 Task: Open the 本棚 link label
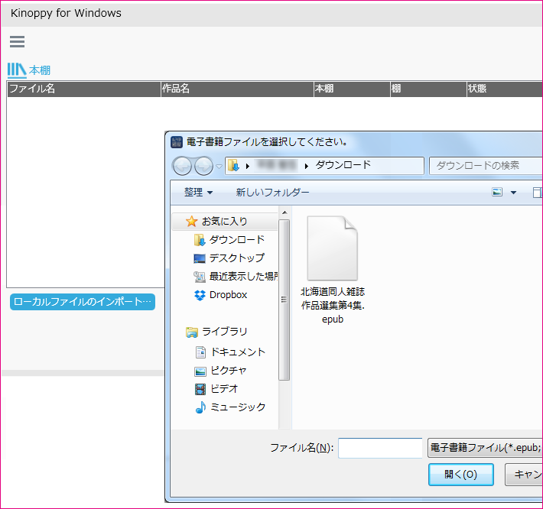[x=40, y=70]
